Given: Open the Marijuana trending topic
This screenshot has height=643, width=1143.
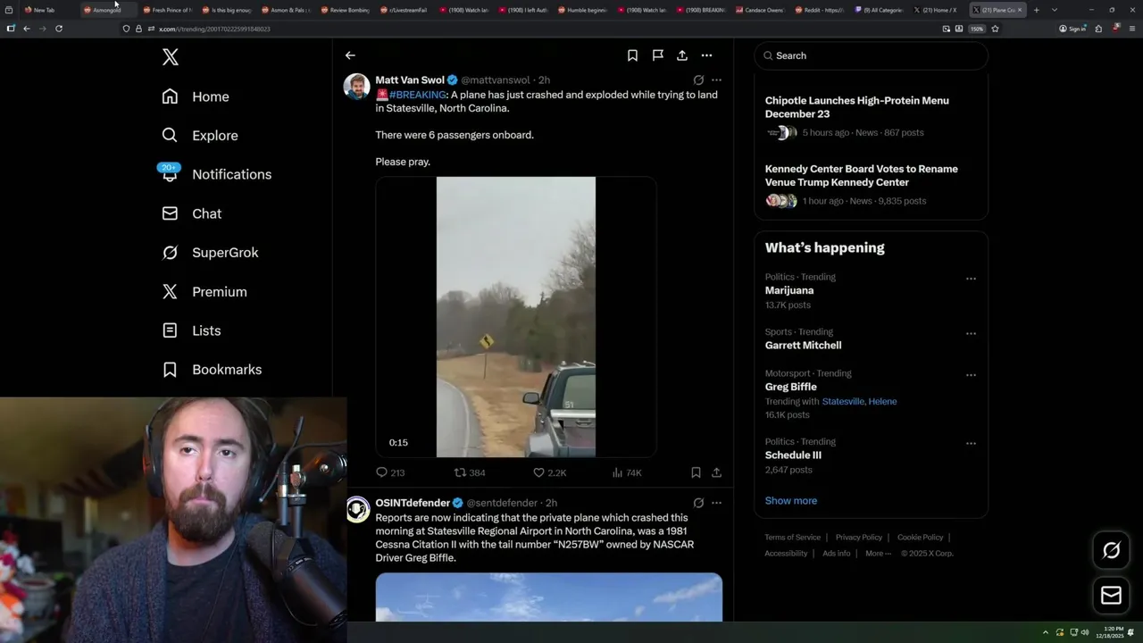Looking at the screenshot, I should (x=789, y=290).
